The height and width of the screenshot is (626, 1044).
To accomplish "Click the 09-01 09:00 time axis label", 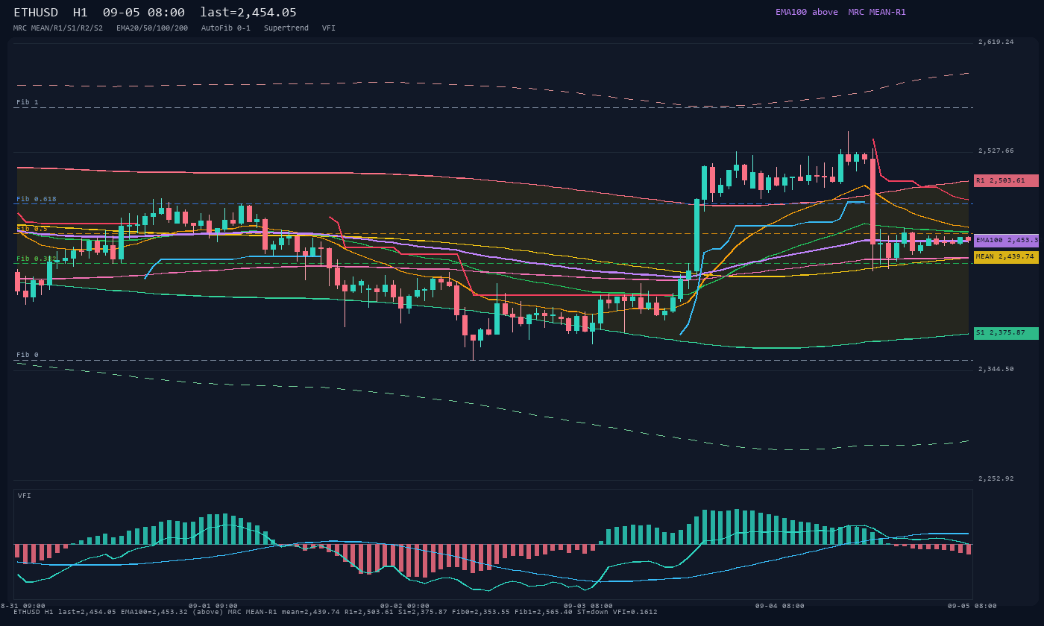I will point(213,606).
